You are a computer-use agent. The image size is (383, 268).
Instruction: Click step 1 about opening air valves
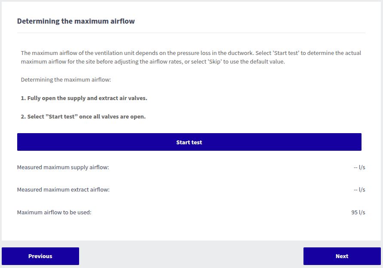pos(84,98)
